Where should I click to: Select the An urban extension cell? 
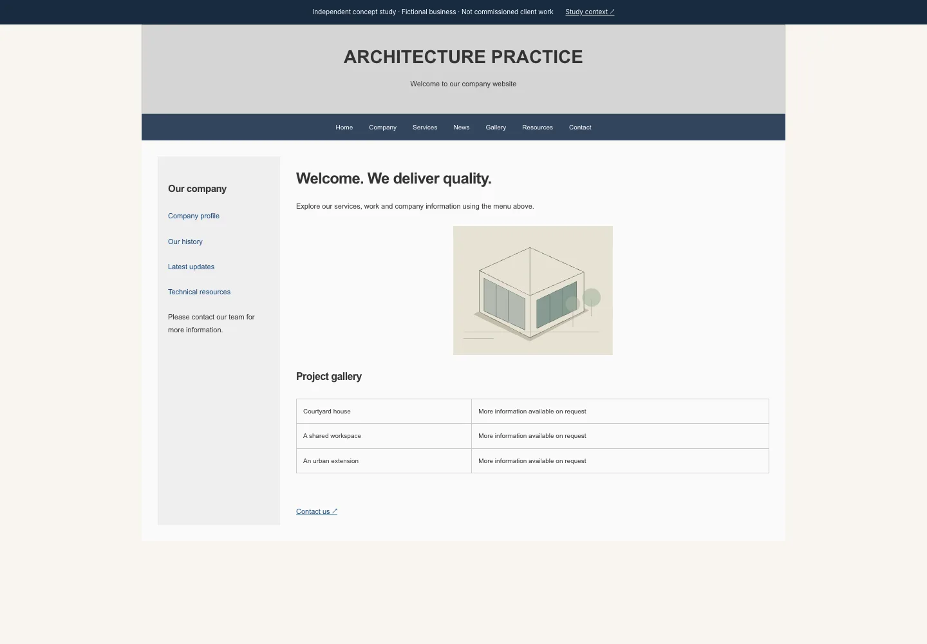coord(384,461)
